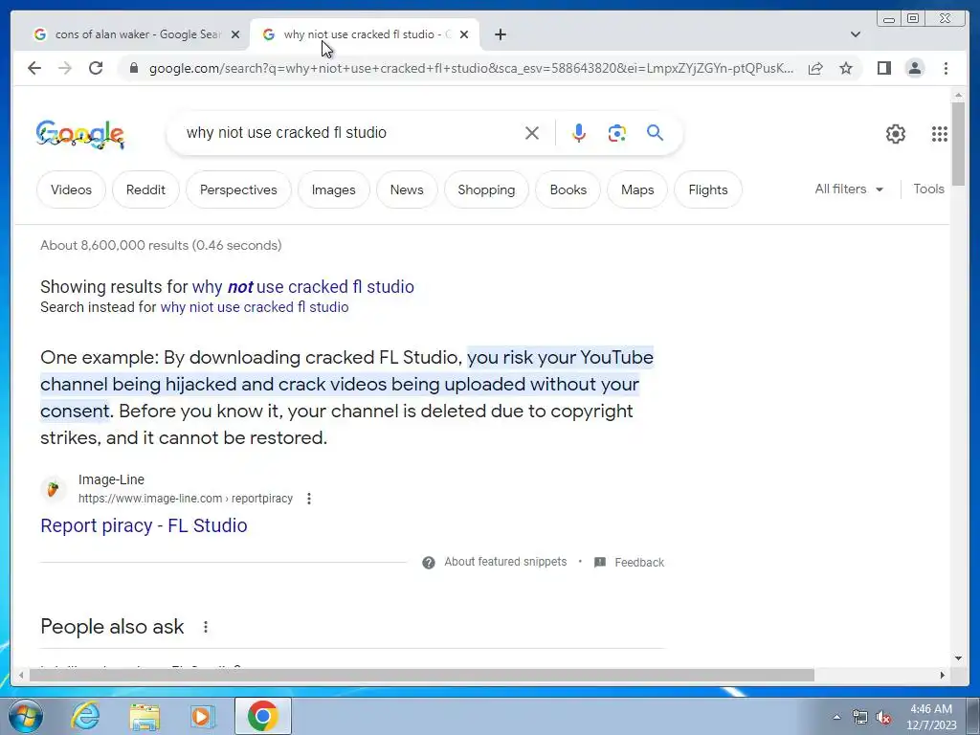Launch Internet Explorer from taskbar

tap(85, 716)
